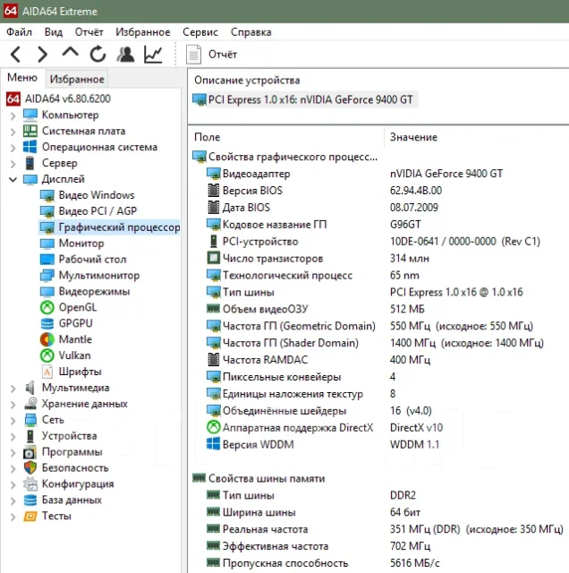Image resolution: width=569 pixels, height=573 pixels.
Task: Switch to the Меню tab
Action: (x=22, y=78)
